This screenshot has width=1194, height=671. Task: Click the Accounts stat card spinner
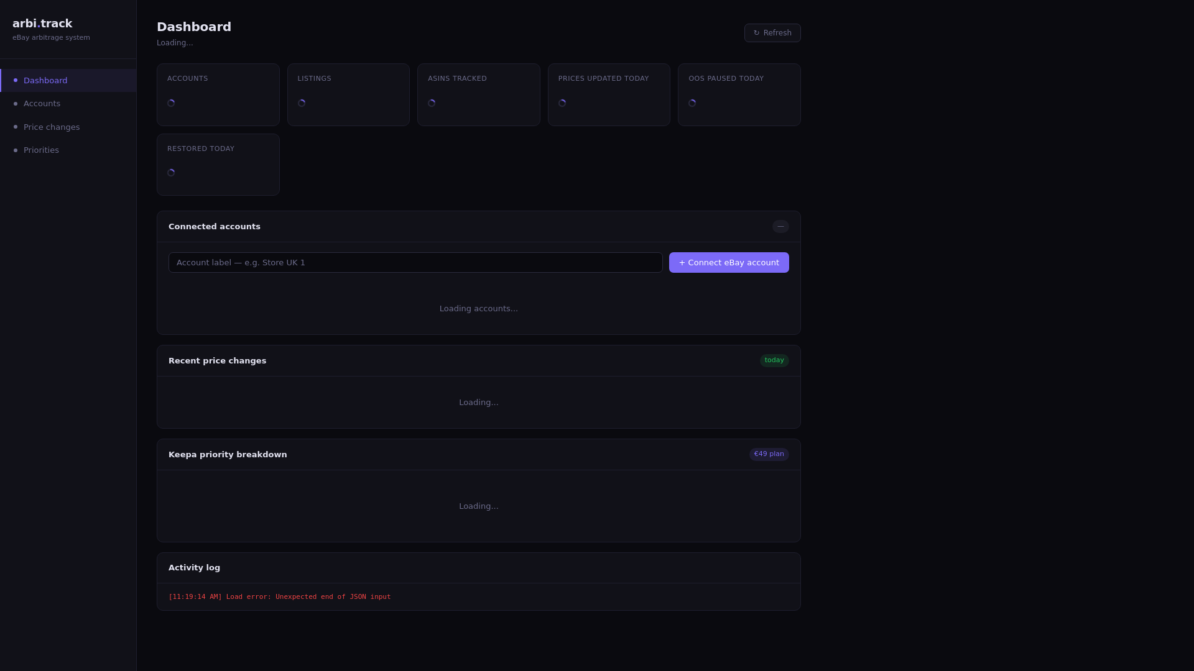tap(171, 103)
